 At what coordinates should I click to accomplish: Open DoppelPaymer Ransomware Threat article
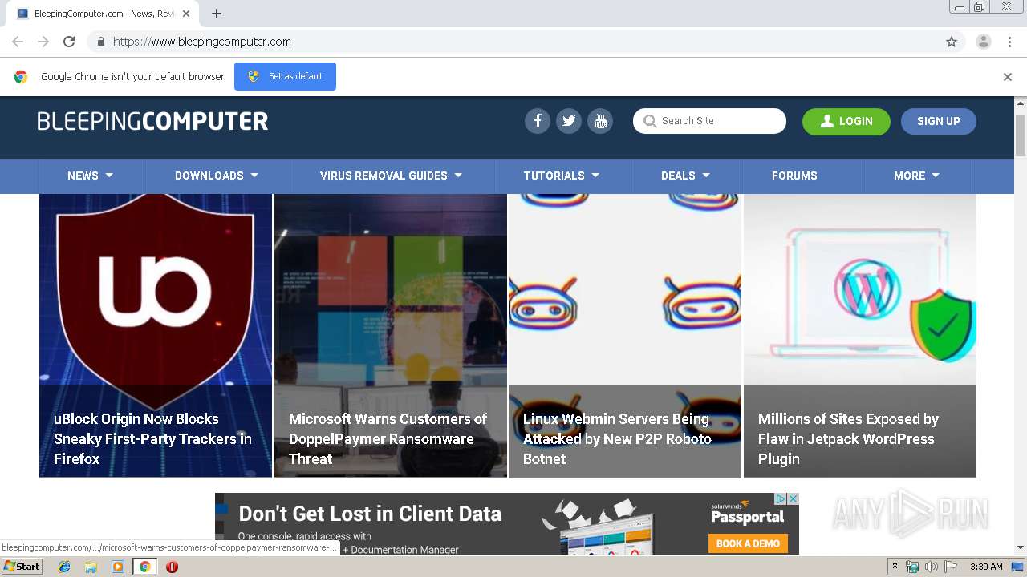pyautogui.click(x=388, y=438)
